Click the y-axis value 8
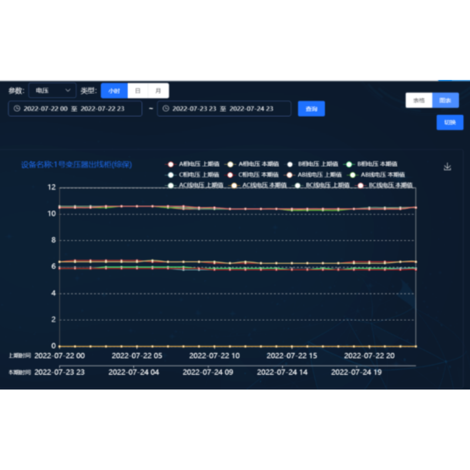The width and height of the screenshot is (470, 470). 53,240
